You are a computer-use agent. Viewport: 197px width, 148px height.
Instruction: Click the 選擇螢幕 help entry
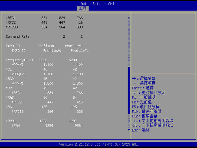point(144,79)
